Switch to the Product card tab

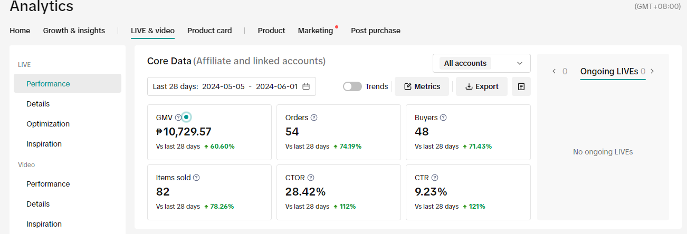pyautogui.click(x=209, y=31)
